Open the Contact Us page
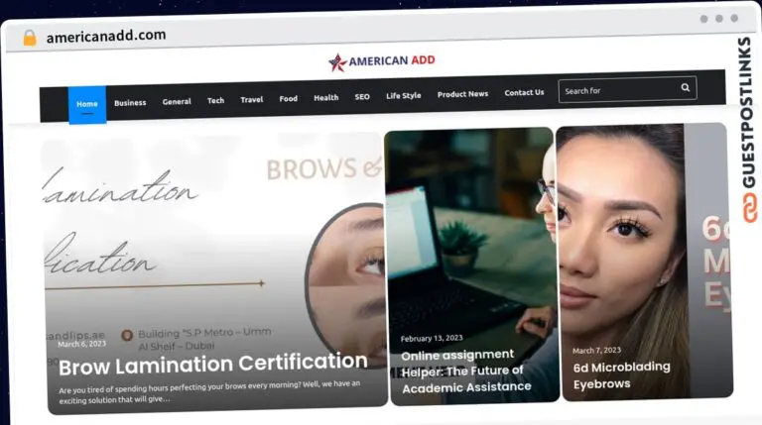This screenshot has width=762, height=425. click(x=524, y=92)
